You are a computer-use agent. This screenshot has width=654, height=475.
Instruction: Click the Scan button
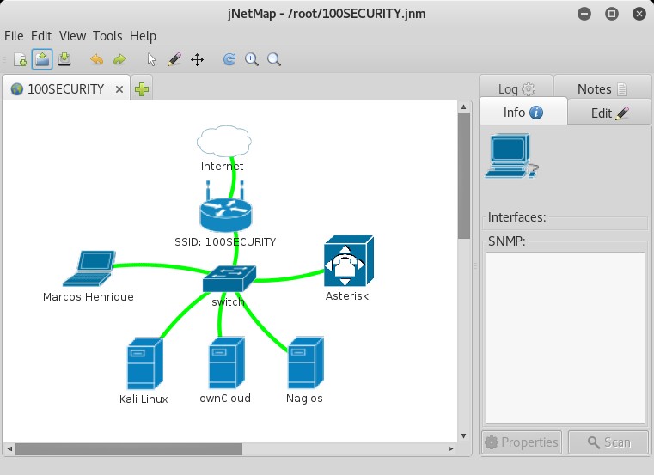pos(608,442)
